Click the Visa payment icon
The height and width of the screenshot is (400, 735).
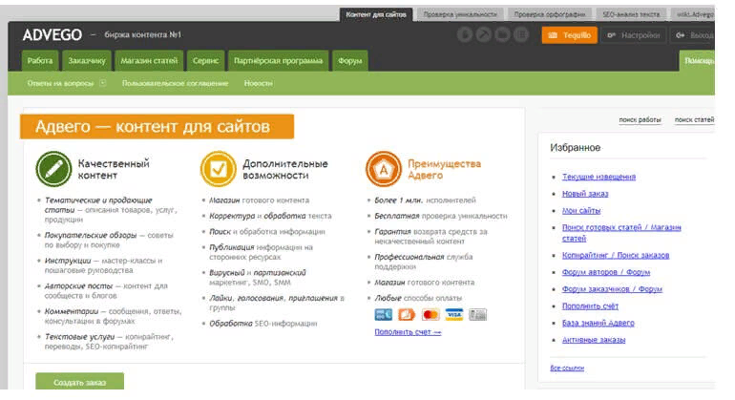(454, 315)
